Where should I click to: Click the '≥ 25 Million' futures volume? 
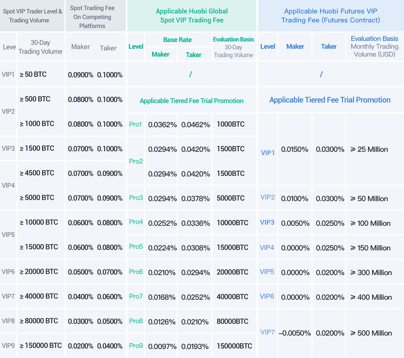pyautogui.click(x=369, y=149)
